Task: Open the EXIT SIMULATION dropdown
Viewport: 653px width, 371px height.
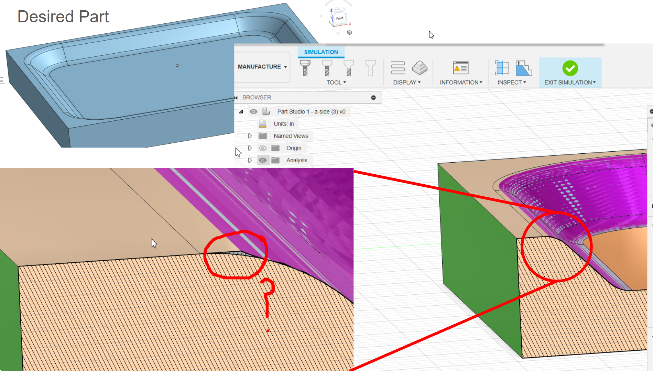Action: pyautogui.click(x=570, y=83)
